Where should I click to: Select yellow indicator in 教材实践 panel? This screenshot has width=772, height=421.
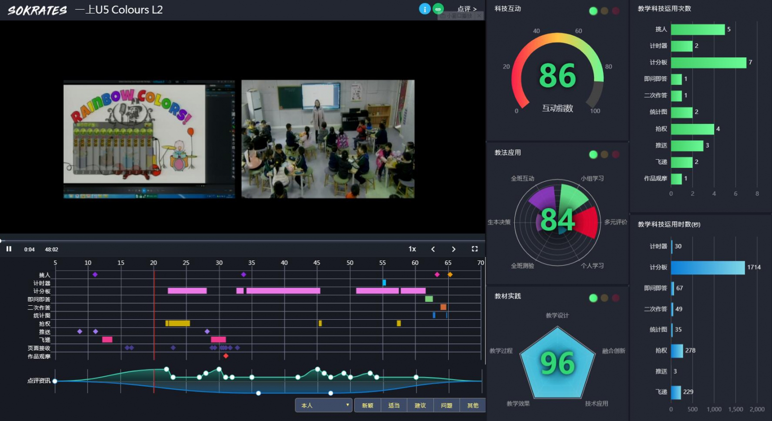605,298
